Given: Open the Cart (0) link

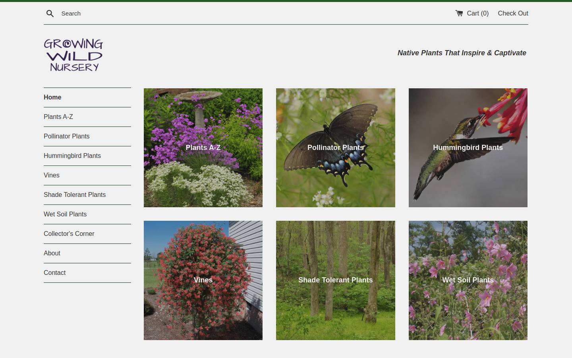Looking at the screenshot, I should coord(472,13).
